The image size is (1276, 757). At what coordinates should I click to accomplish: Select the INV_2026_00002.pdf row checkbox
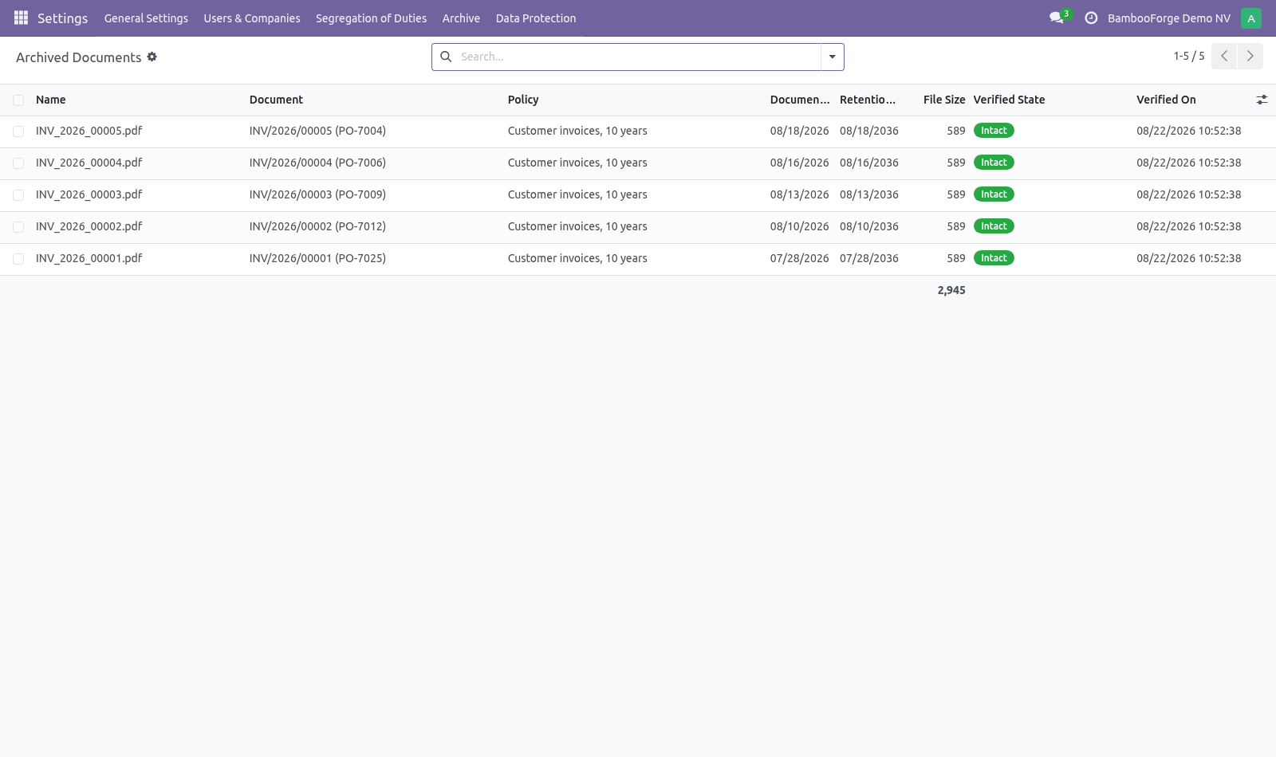coord(18,227)
